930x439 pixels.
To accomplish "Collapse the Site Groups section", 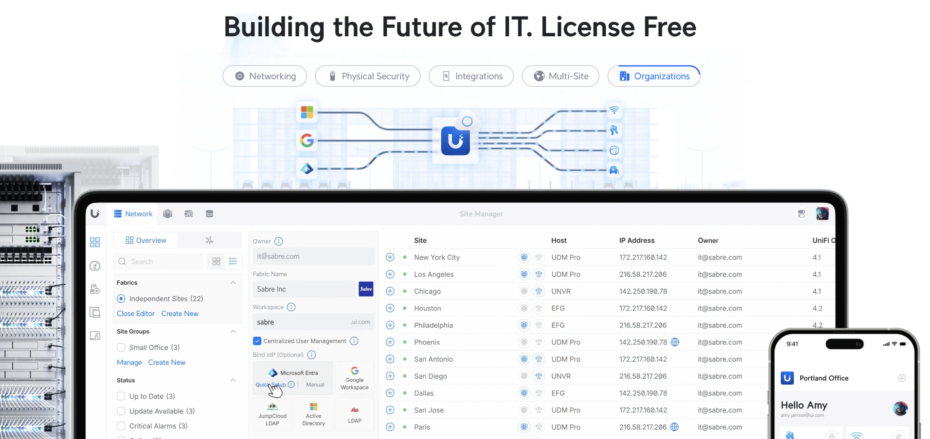I will click(x=233, y=331).
